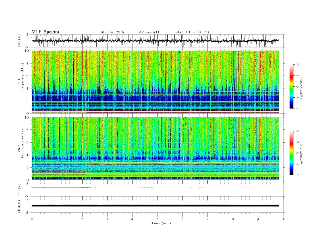This screenshot has width=319, height=246.
Task: Click the time axis tick label "8"
Action: click(233, 219)
